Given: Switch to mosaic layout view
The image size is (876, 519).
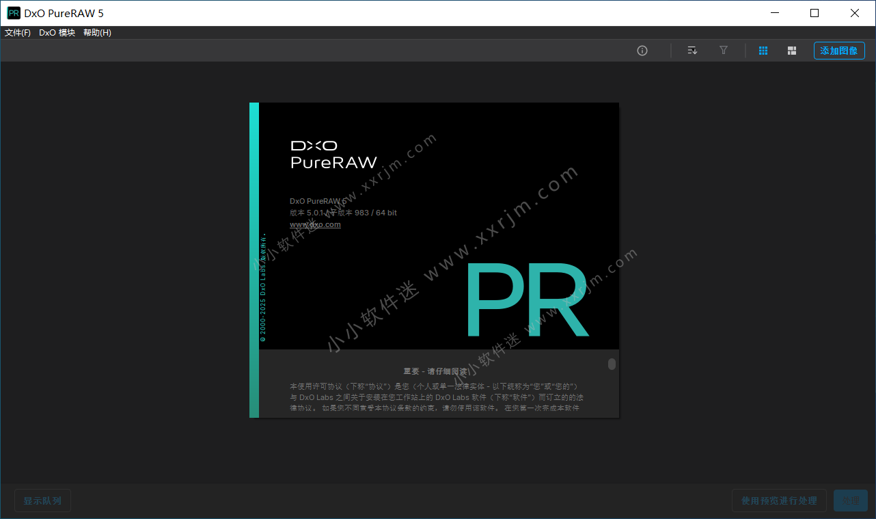Looking at the screenshot, I should [792, 51].
